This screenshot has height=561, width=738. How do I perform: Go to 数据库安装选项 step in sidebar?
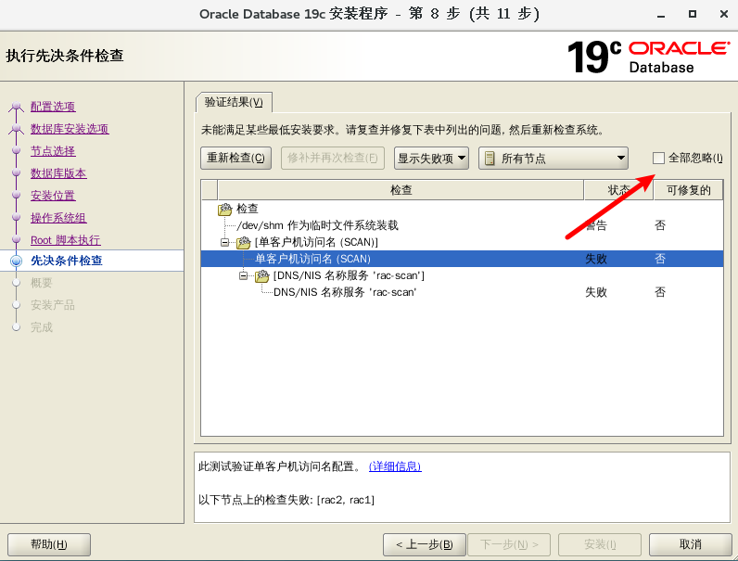click(x=70, y=129)
